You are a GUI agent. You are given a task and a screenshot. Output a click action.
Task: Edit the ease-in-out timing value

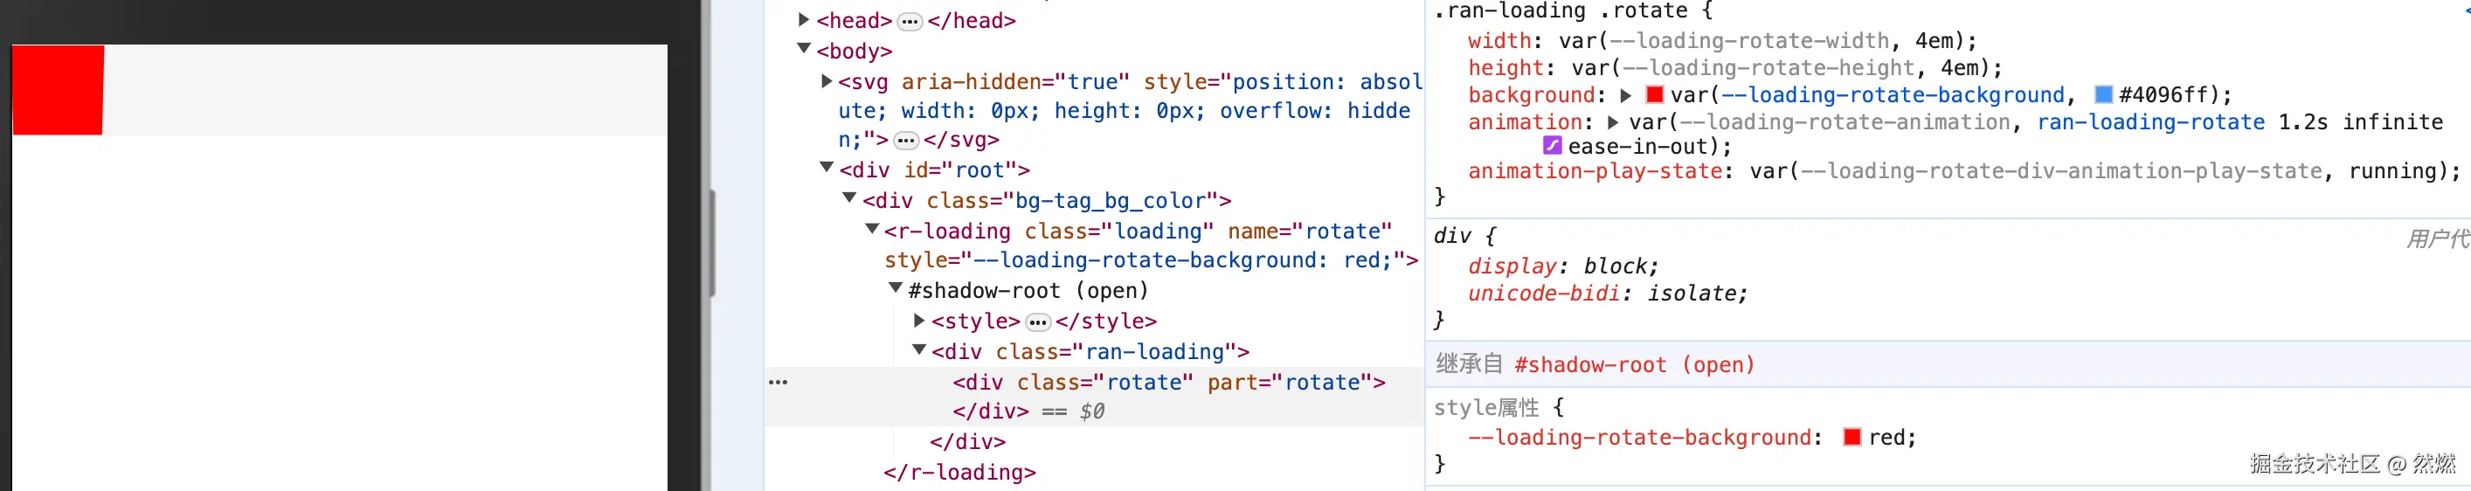pos(1638,147)
